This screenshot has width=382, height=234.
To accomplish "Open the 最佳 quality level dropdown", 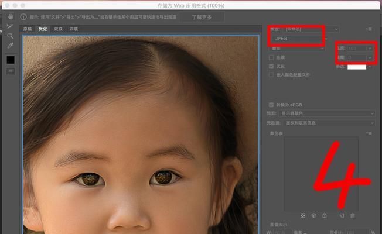I will 296,49.
